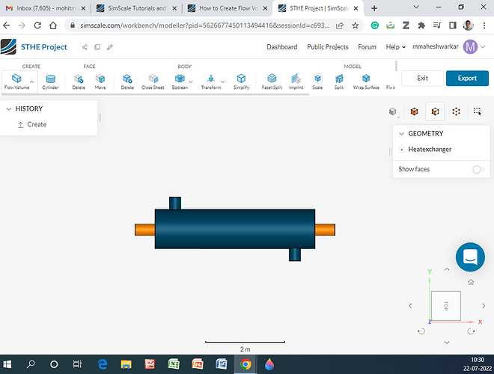Toggle the Show faces switch
The width and height of the screenshot is (494, 374).
[x=478, y=169]
